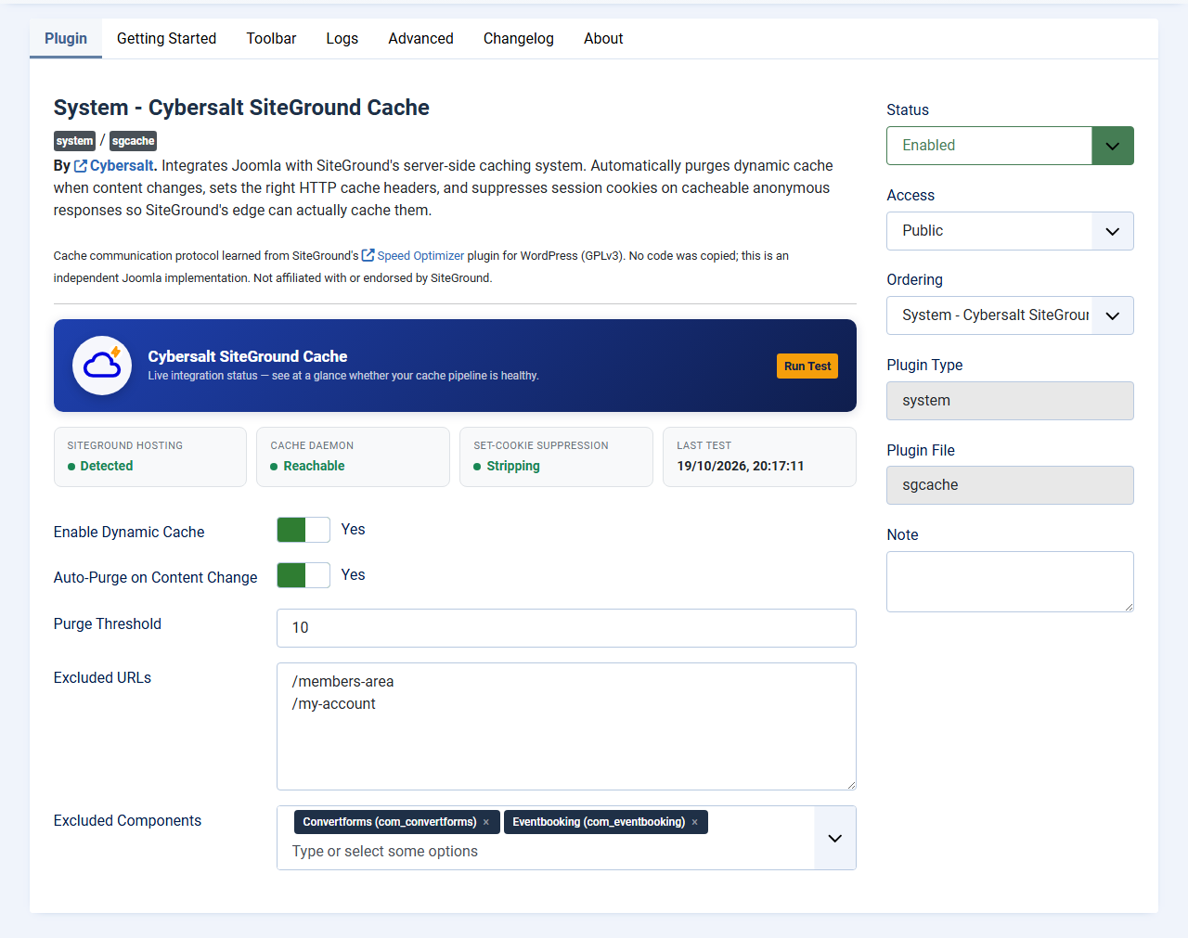The height and width of the screenshot is (938, 1188).
Task: Open the Toolbar tab
Action: pos(271,38)
